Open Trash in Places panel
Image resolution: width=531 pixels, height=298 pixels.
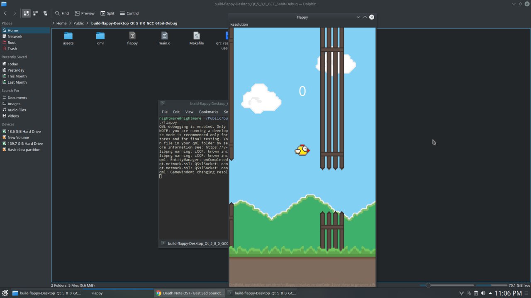click(x=25, y=48)
